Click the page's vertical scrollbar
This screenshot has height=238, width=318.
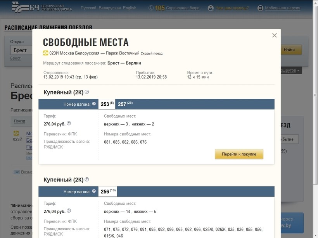315,116
